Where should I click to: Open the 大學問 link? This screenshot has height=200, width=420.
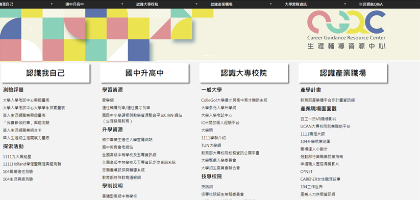point(207,130)
